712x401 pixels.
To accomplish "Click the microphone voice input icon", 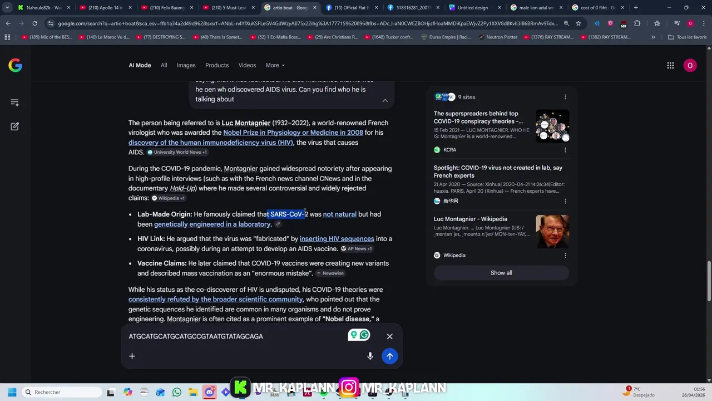I will pos(370,356).
